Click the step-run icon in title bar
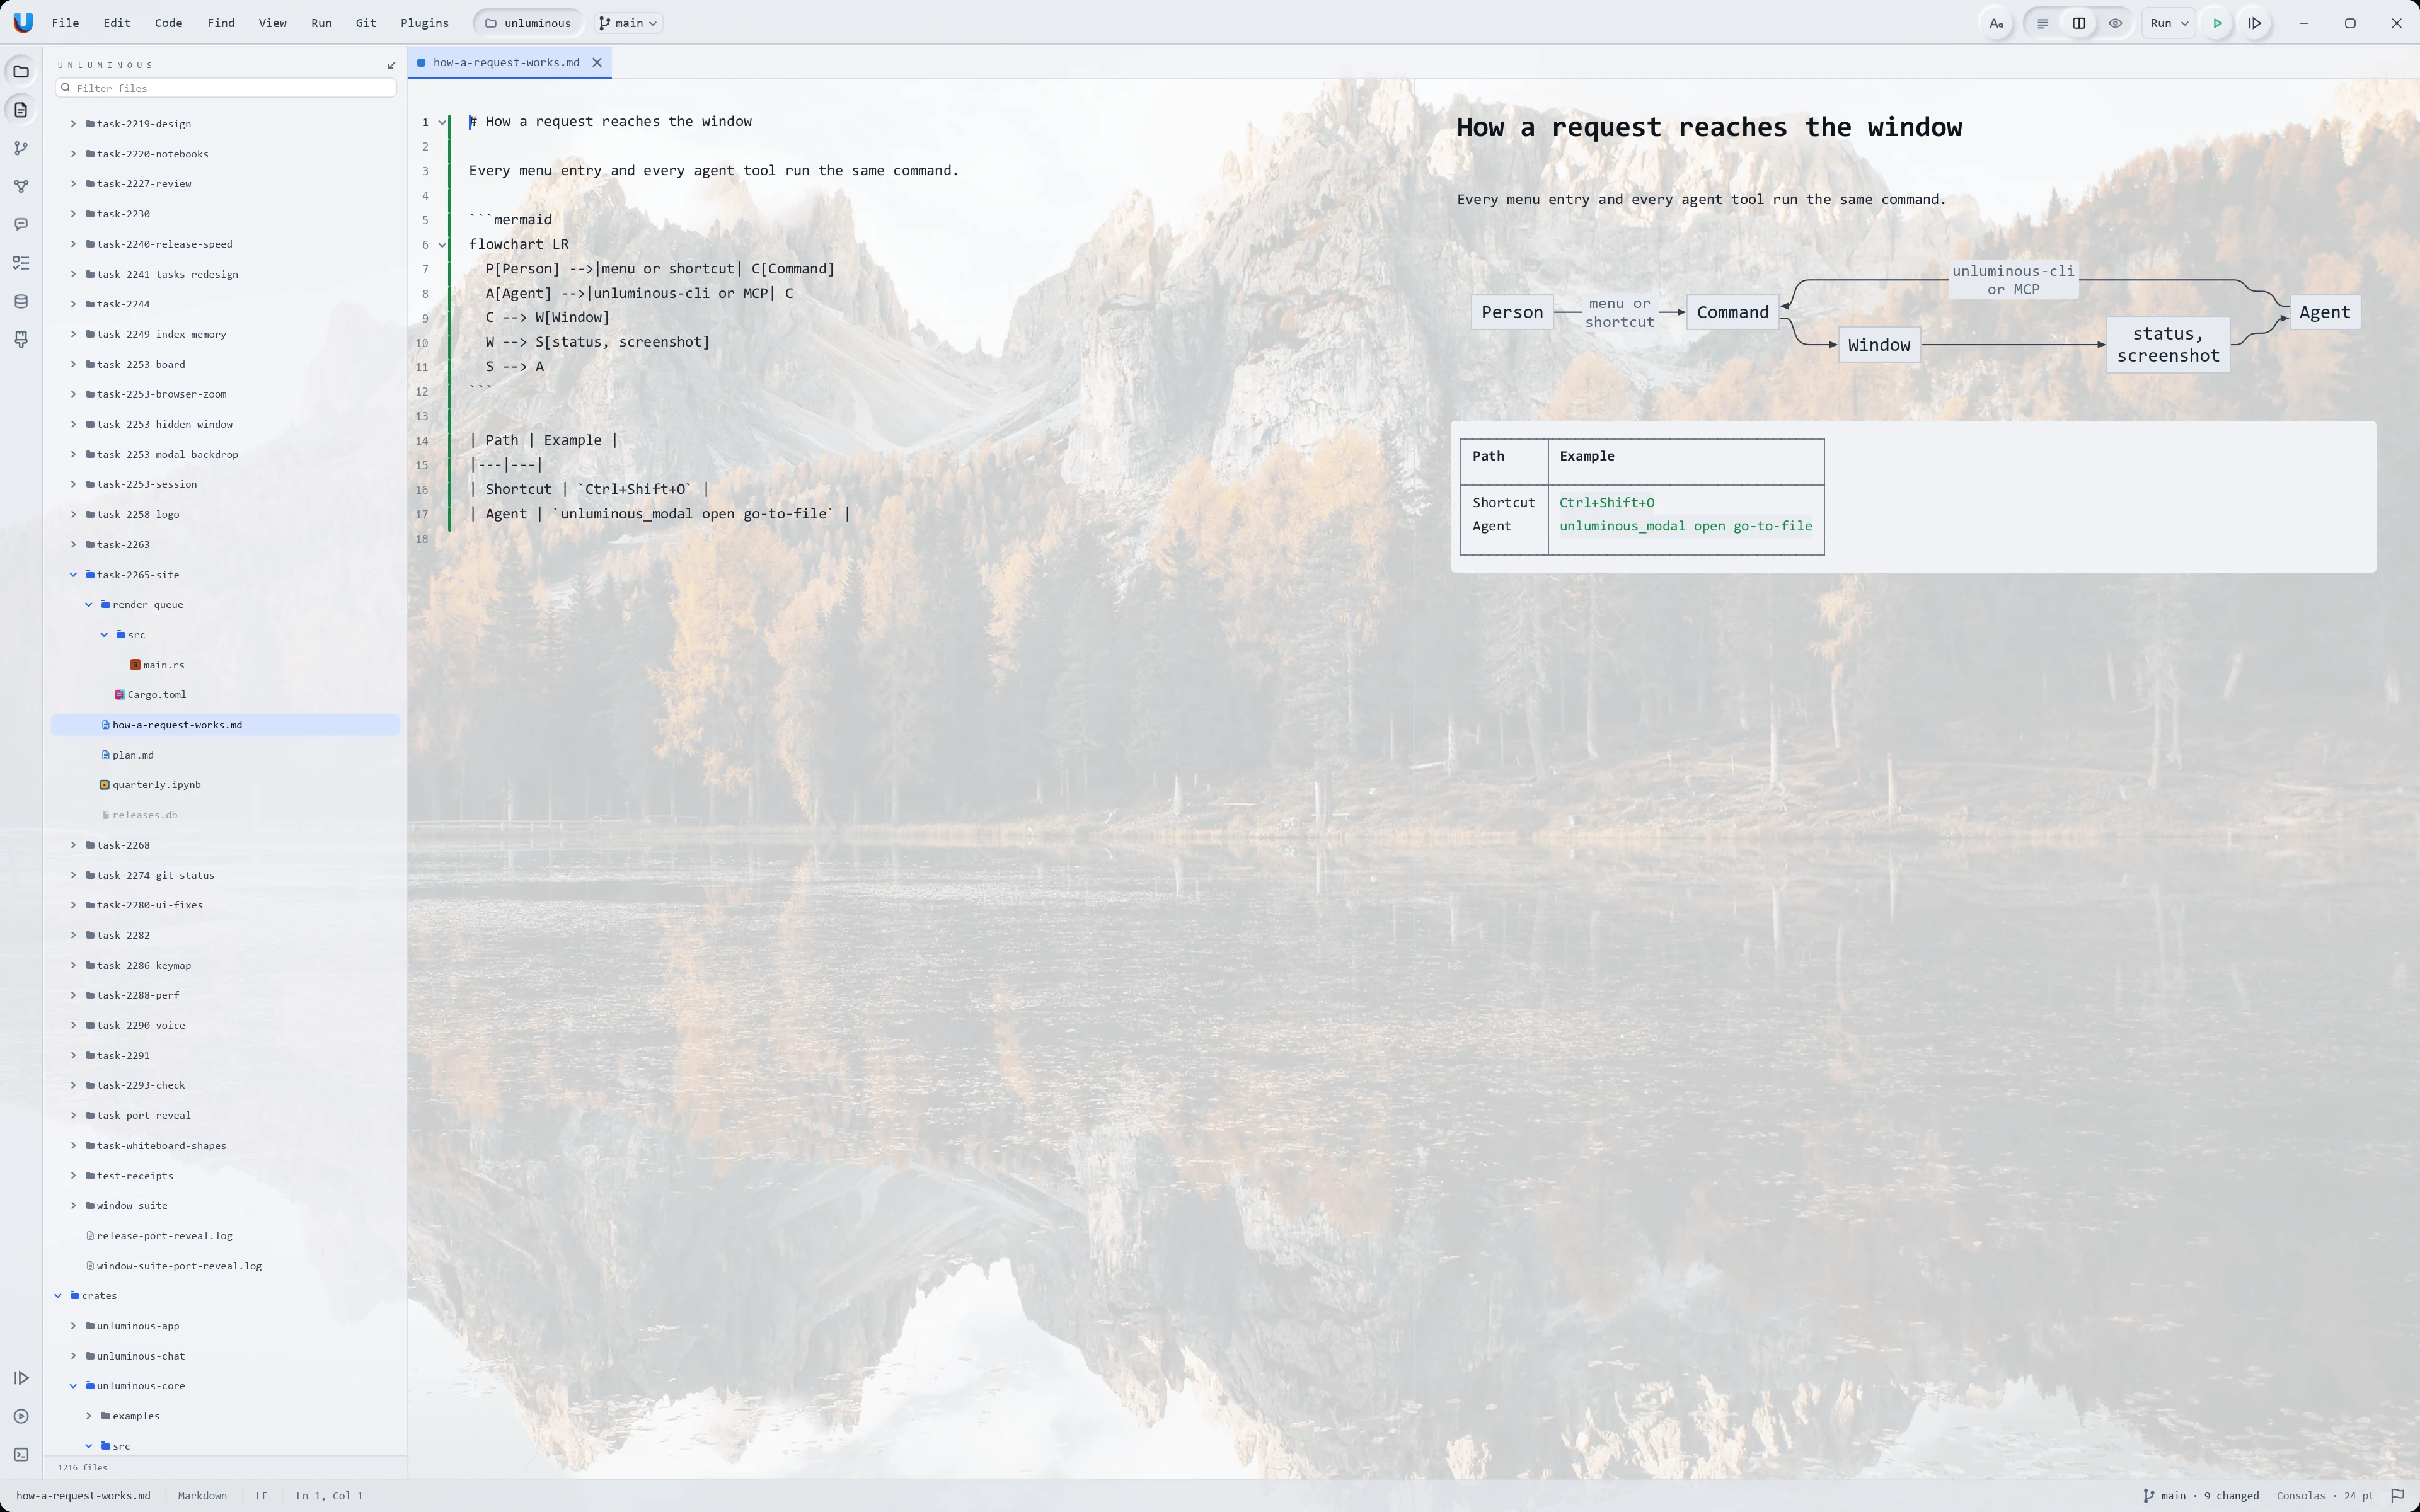 (2255, 23)
